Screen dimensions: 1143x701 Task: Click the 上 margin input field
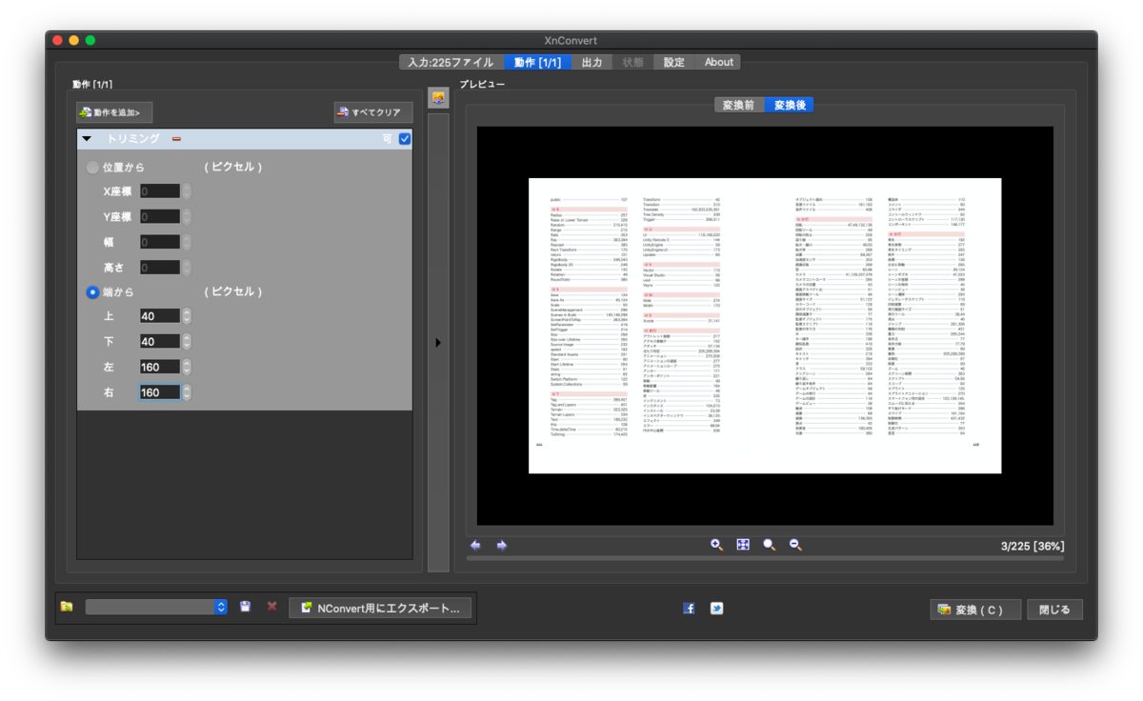[x=160, y=316]
